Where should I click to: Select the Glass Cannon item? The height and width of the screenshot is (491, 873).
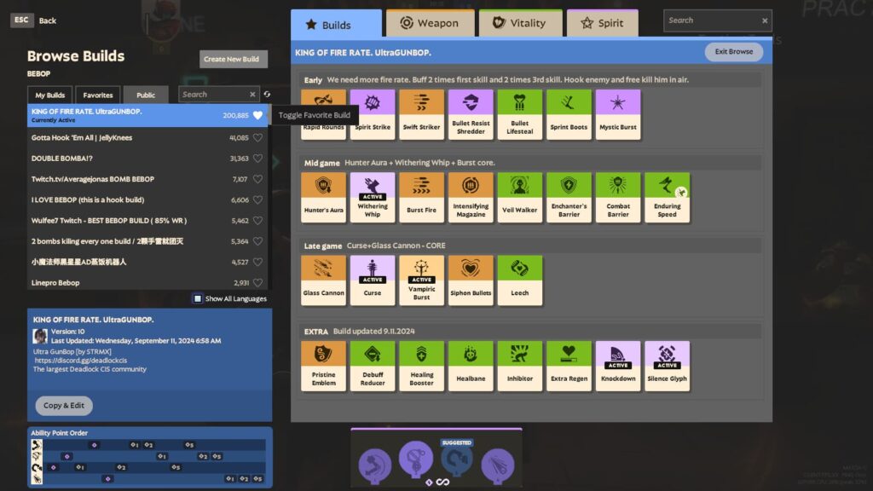tap(322, 279)
